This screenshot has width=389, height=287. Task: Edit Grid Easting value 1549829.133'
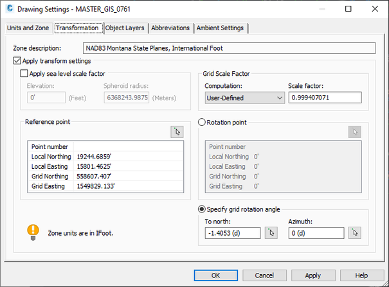[129, 186]
